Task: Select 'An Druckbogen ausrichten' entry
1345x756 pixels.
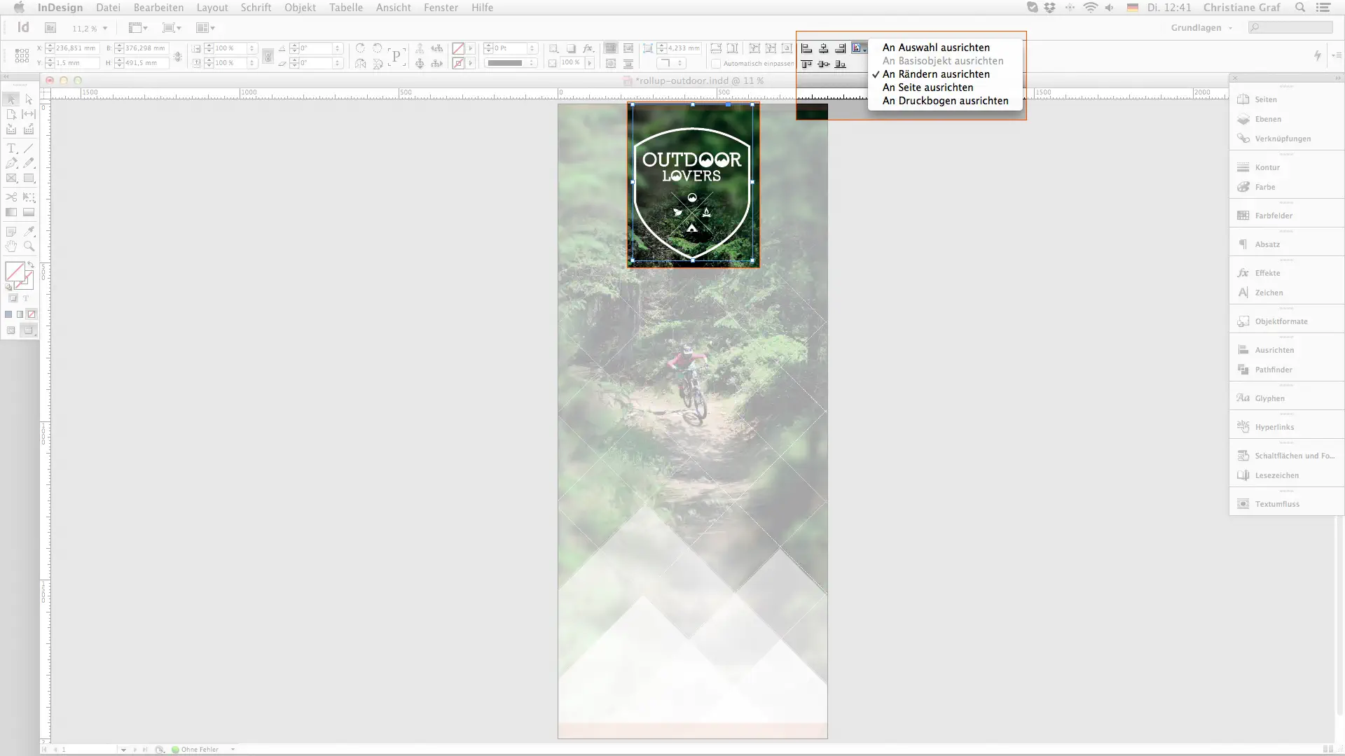Action: [x=945, y=101]
